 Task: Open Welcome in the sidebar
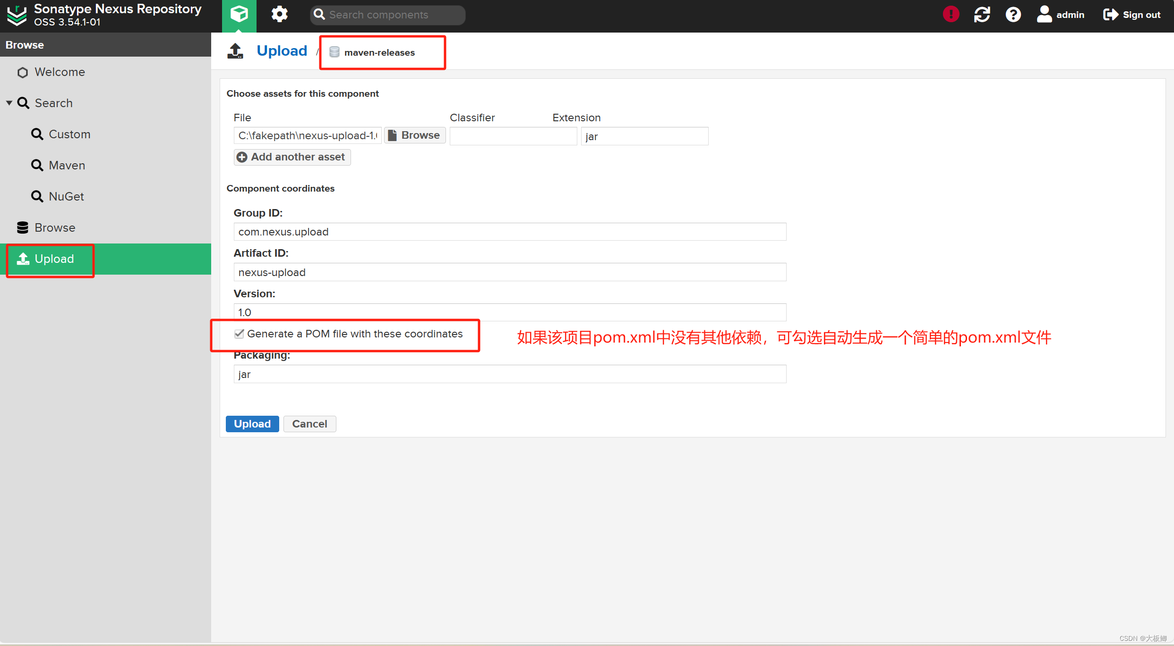[105, 72]
